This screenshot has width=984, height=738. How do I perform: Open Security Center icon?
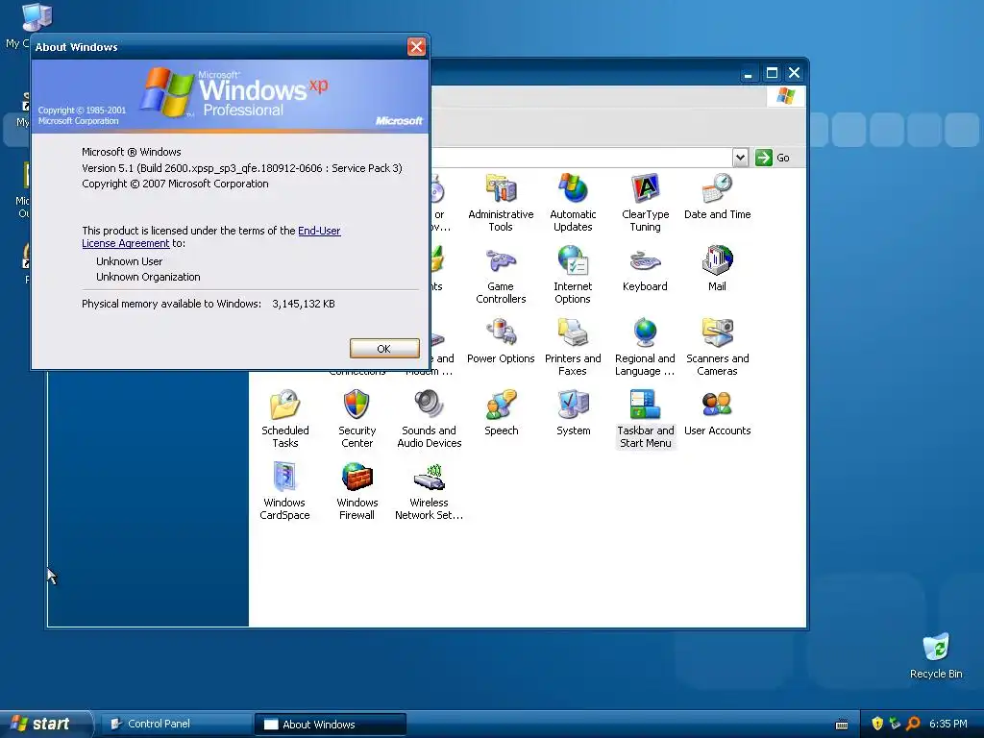click(357, 419)
